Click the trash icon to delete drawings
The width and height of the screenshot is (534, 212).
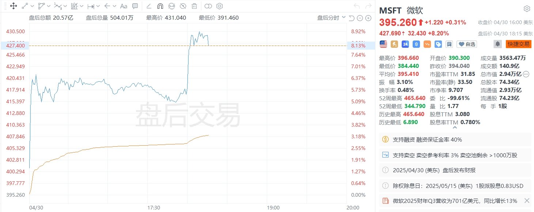[x=194, y=6]
